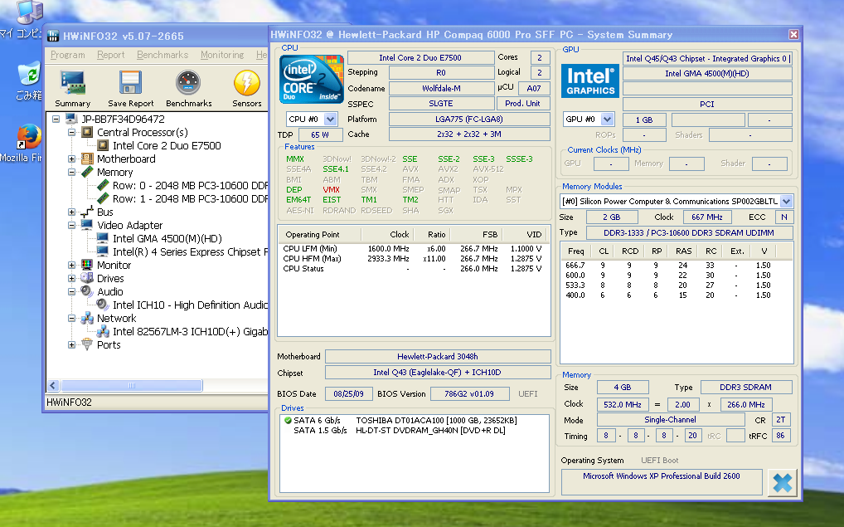Collapse the Video Adapter tree node
The image size is (844, 527).
(72, 226)
